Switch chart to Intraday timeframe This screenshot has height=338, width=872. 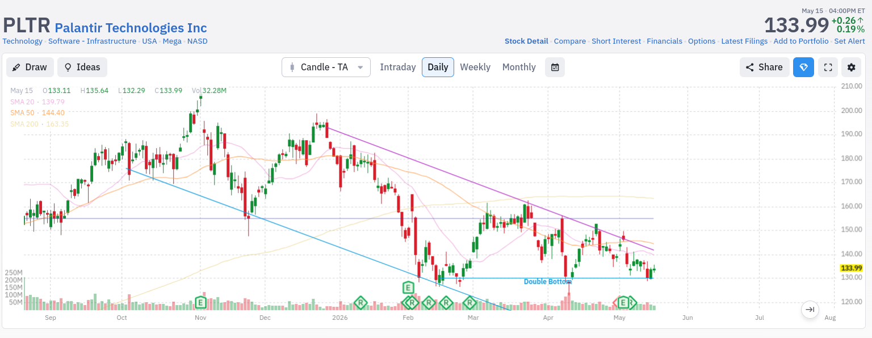pyautogui.click(x=398, y=67)
